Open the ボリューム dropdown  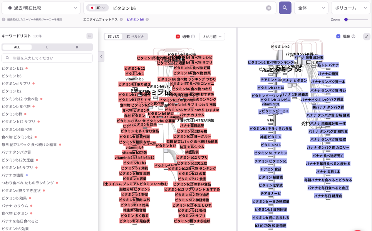[350, 8]
